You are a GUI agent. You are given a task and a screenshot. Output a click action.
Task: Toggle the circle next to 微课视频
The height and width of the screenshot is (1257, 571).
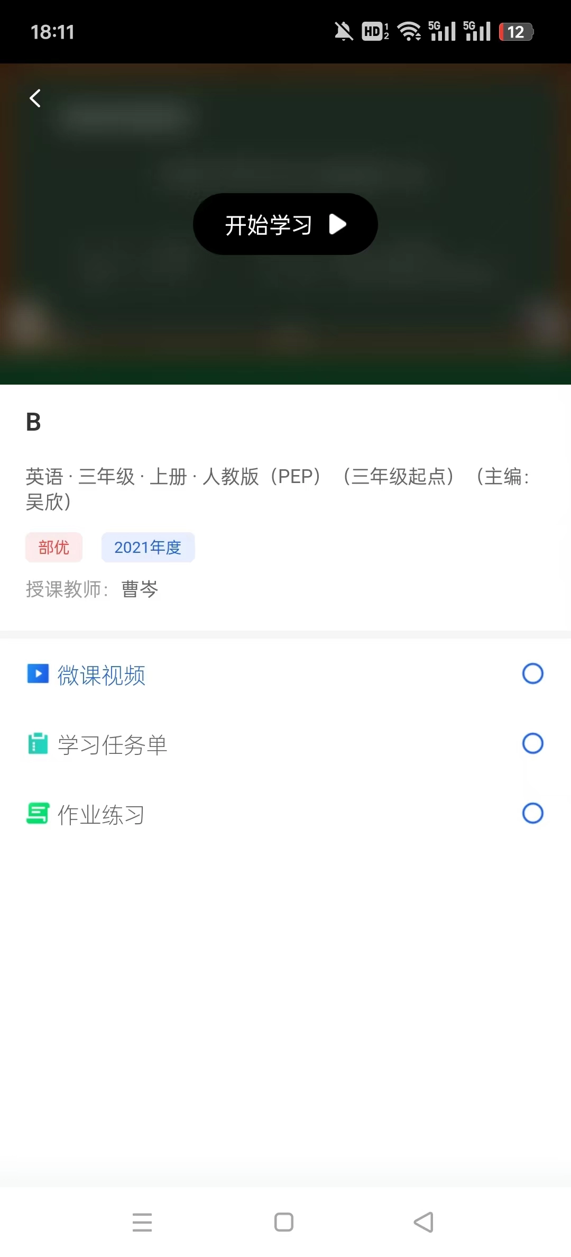(532, 673)
